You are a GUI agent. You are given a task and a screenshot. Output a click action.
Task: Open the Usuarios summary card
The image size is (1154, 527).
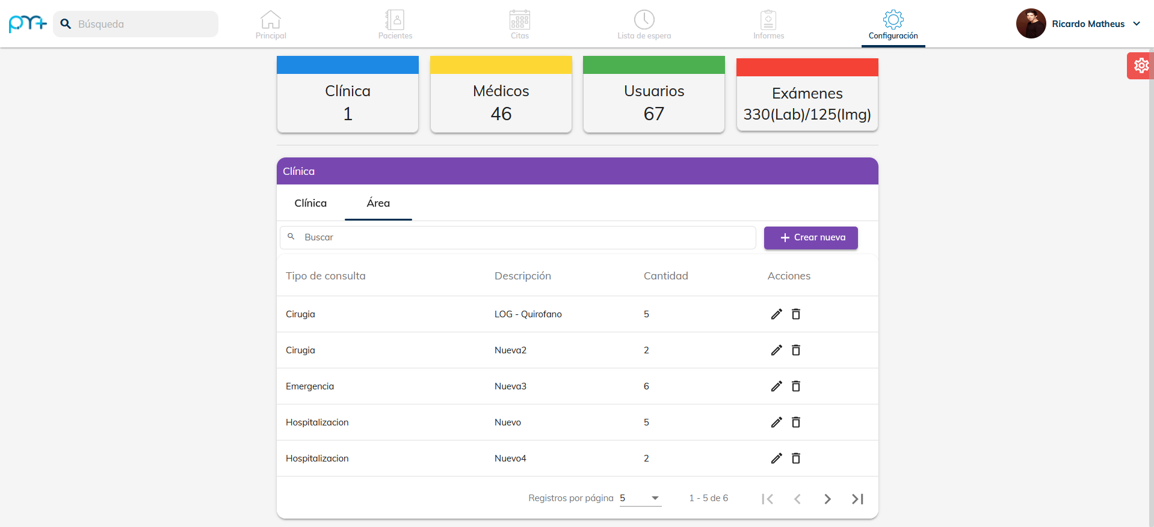pyautogui.click(x=654, y=94)
